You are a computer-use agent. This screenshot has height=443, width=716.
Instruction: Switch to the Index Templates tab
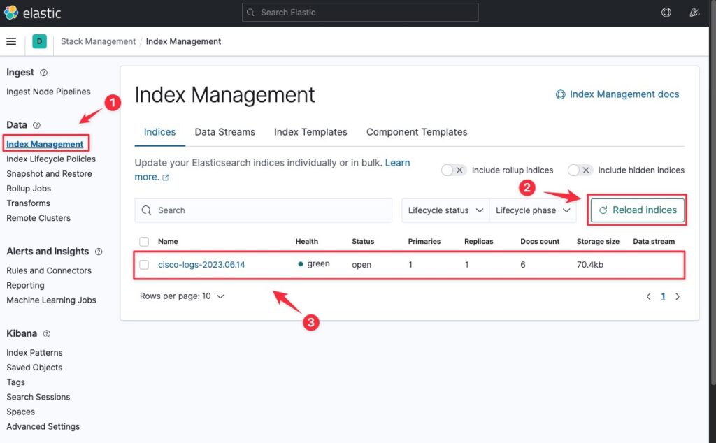[x=310, y=132]
